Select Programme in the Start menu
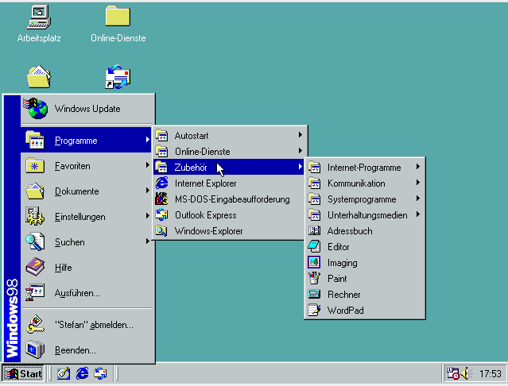This screenshot has height=386, width=508. coord(86,140)
